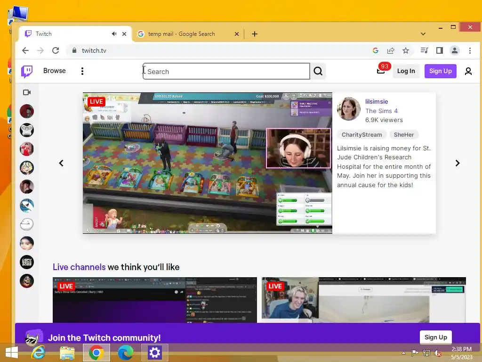Open the Prime loot inbox with 93 badge
The width and height of the screenshot is (482, 362).
click(381, 71)
